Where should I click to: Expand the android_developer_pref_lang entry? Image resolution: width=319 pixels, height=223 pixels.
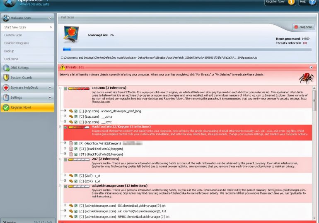point(65,111)
